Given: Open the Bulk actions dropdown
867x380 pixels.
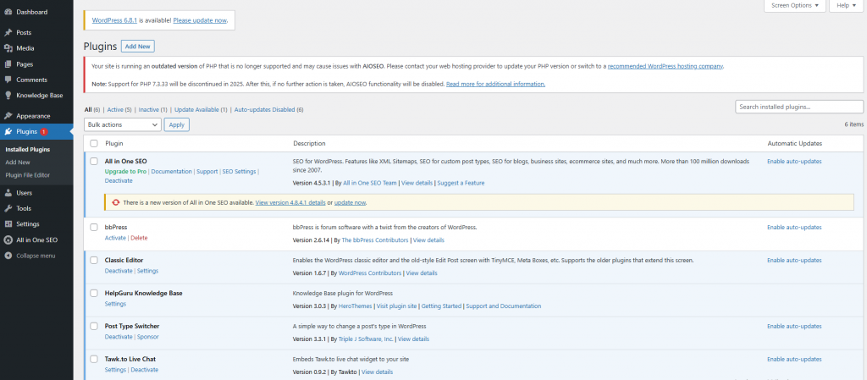Looking at the screenshot, I should (x=122, y=124).
